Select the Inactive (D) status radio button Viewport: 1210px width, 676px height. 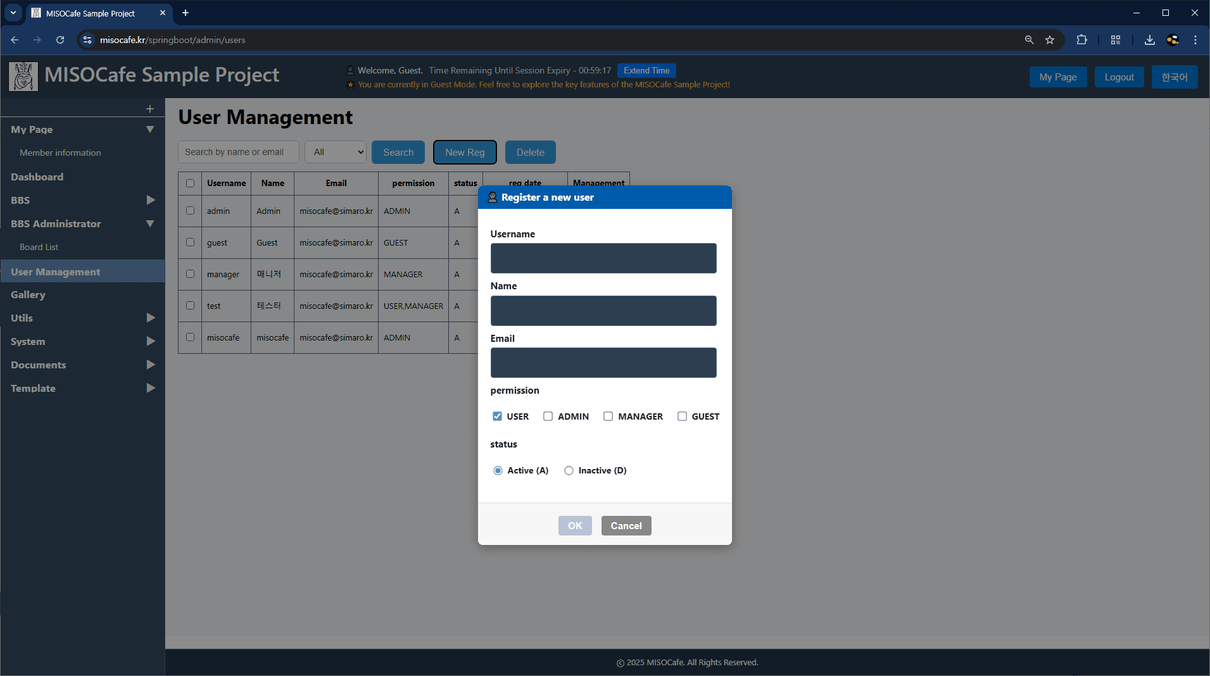pos(569,470)
